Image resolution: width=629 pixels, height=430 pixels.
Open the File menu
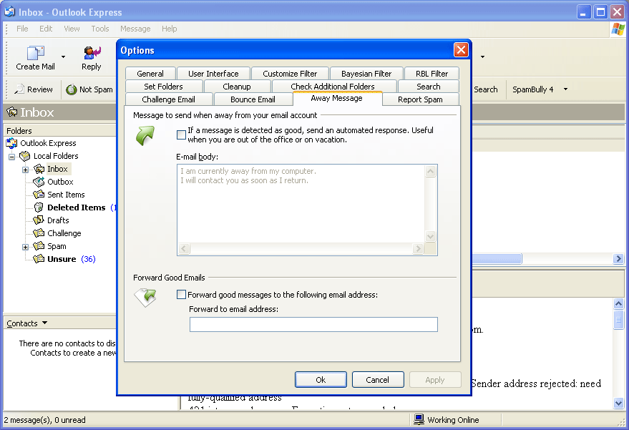coord(22,29)
